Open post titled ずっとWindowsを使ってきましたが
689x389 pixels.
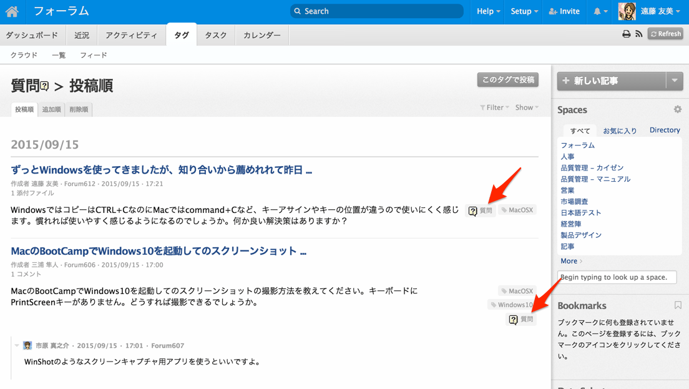[161, 170]
